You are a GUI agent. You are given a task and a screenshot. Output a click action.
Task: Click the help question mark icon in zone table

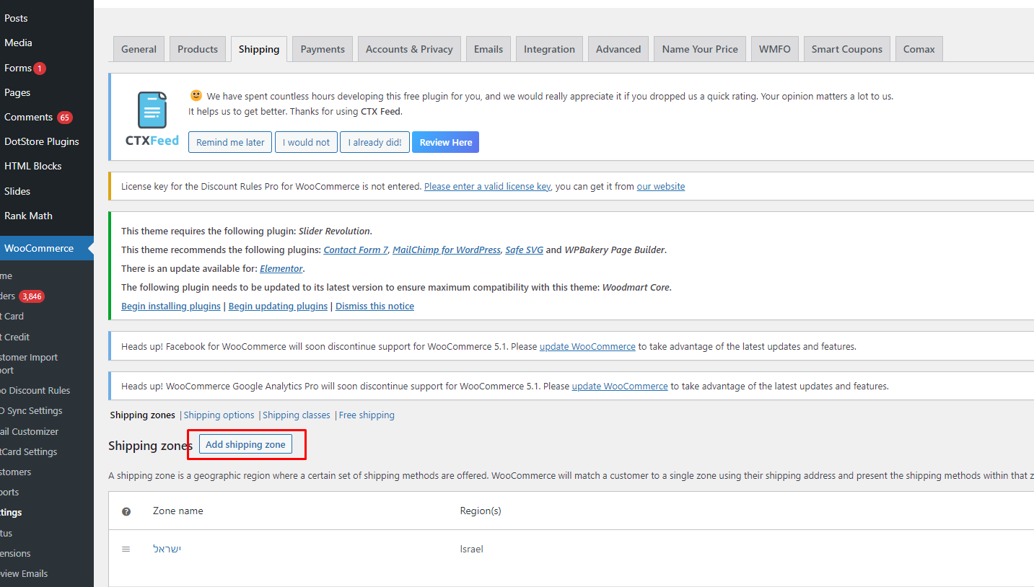point(126,511)
